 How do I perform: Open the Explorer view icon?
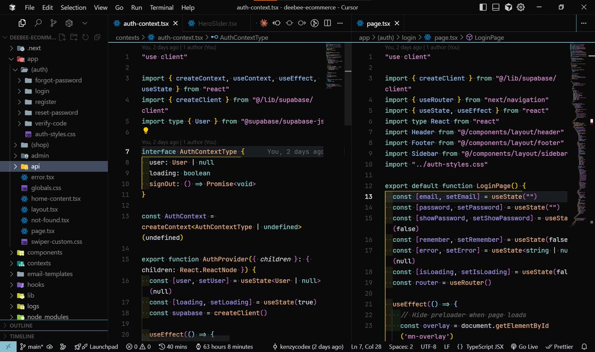[22, 23]
